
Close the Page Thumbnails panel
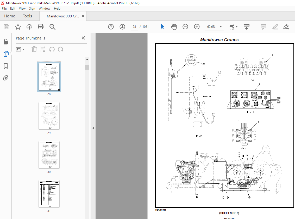tap(83, 38)
